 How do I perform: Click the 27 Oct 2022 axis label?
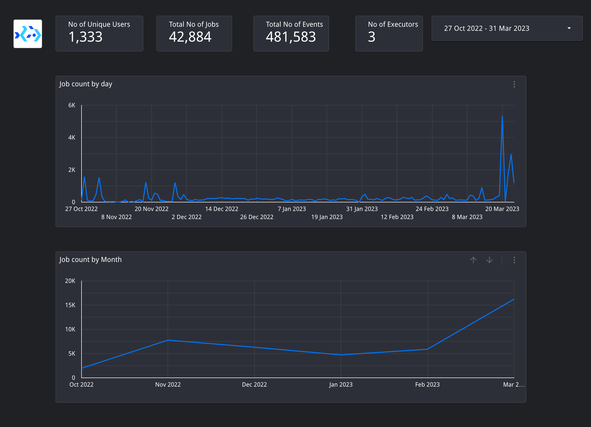[x=81, y=209]
